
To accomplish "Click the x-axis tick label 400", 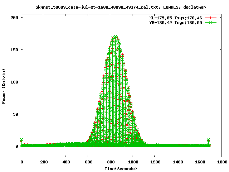I will [66, 162].
